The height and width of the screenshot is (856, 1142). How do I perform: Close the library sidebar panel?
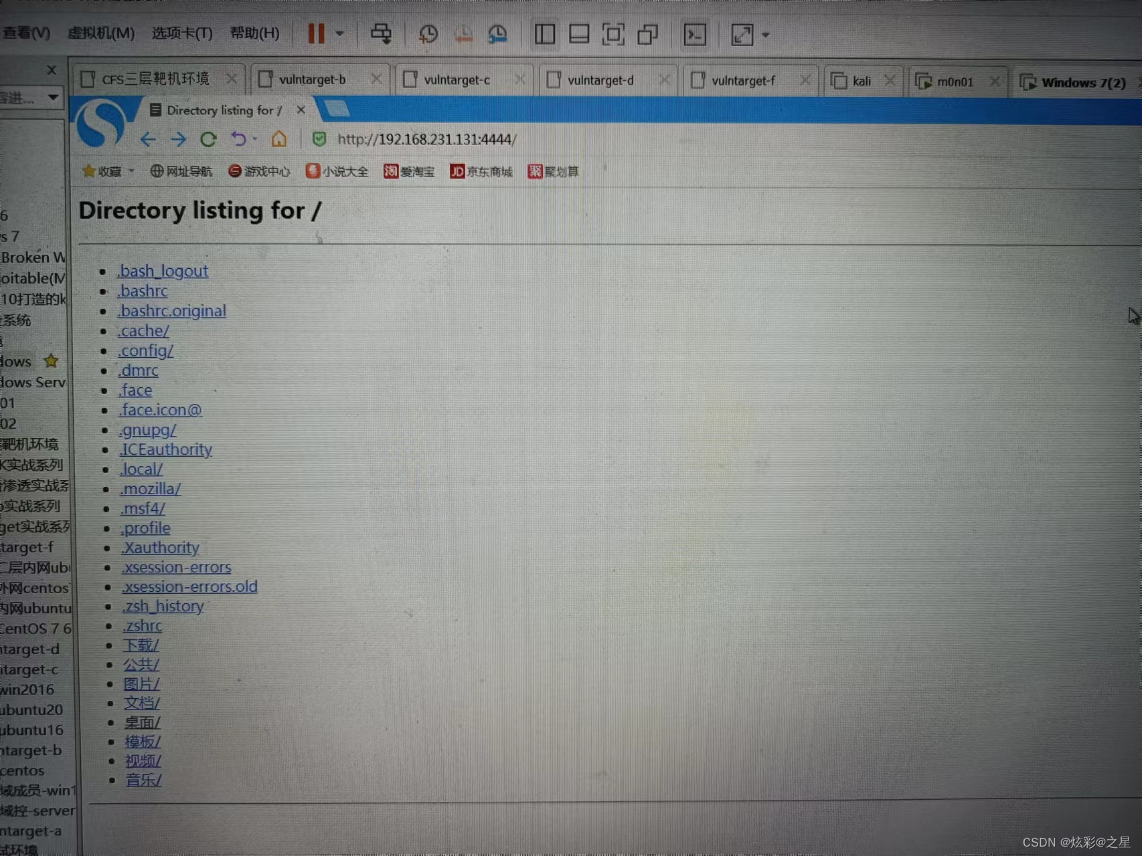[x=52, y=70]
